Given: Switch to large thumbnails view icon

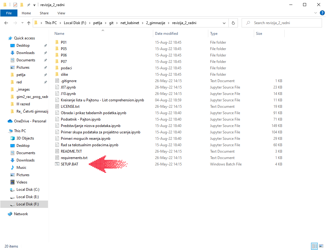Looking at the screenshot, I should (321, 246).
